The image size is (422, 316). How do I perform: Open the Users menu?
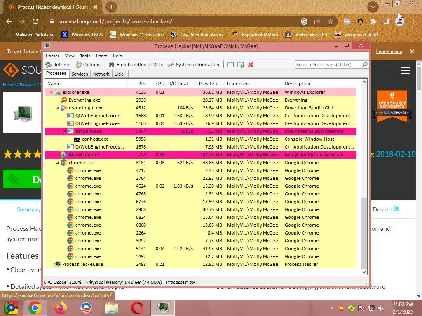coord(101,56)
